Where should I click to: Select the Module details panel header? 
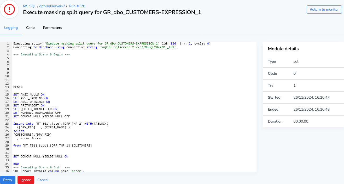[284, 49]
